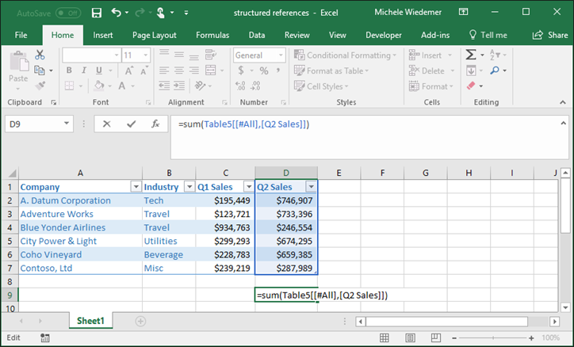Click the Tell me search box
The image size is (574, 347).
(488, 35)
